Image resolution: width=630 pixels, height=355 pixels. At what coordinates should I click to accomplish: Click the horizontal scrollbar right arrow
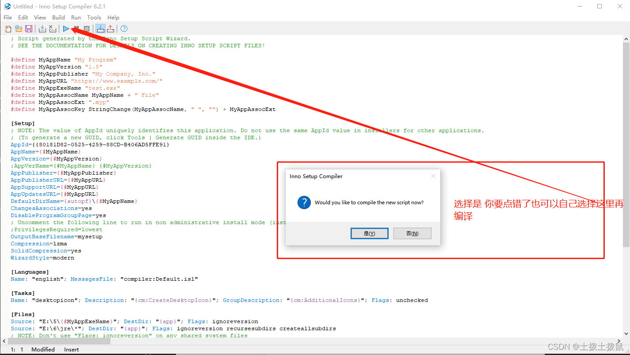pos(619,341)
